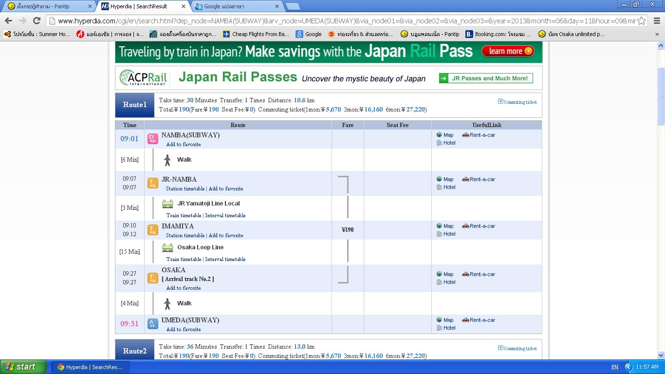Open JR Yamatoji Line Train timetable
Viewport: 665px width, 374px height.
point(184,215)
